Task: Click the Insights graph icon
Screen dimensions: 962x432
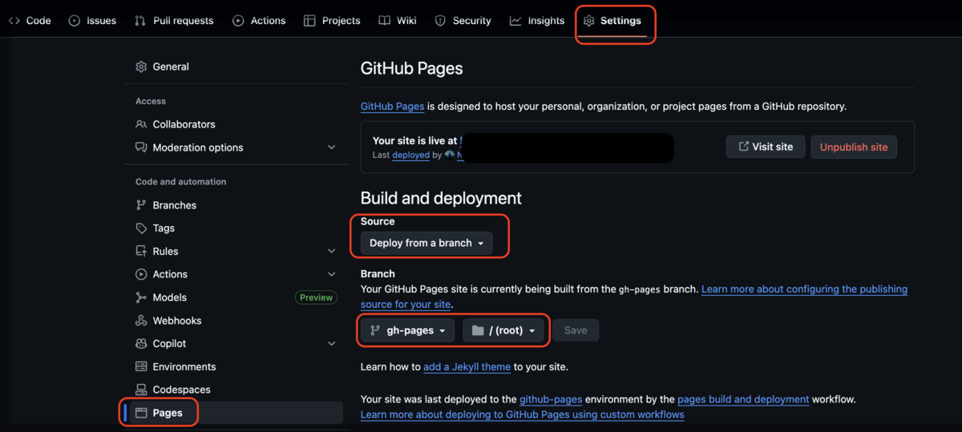Action: (515, 21)
